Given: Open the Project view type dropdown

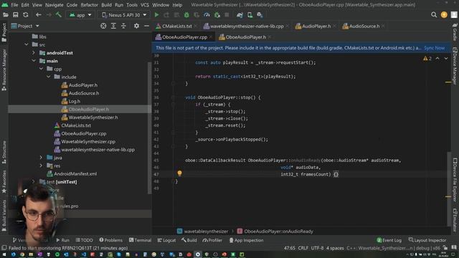Looking at the screenshot, I should click(x=25, y=26).
